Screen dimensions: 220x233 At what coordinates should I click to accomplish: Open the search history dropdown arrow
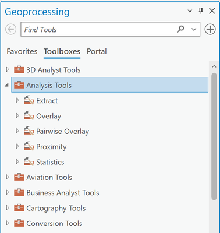(194, 30)
